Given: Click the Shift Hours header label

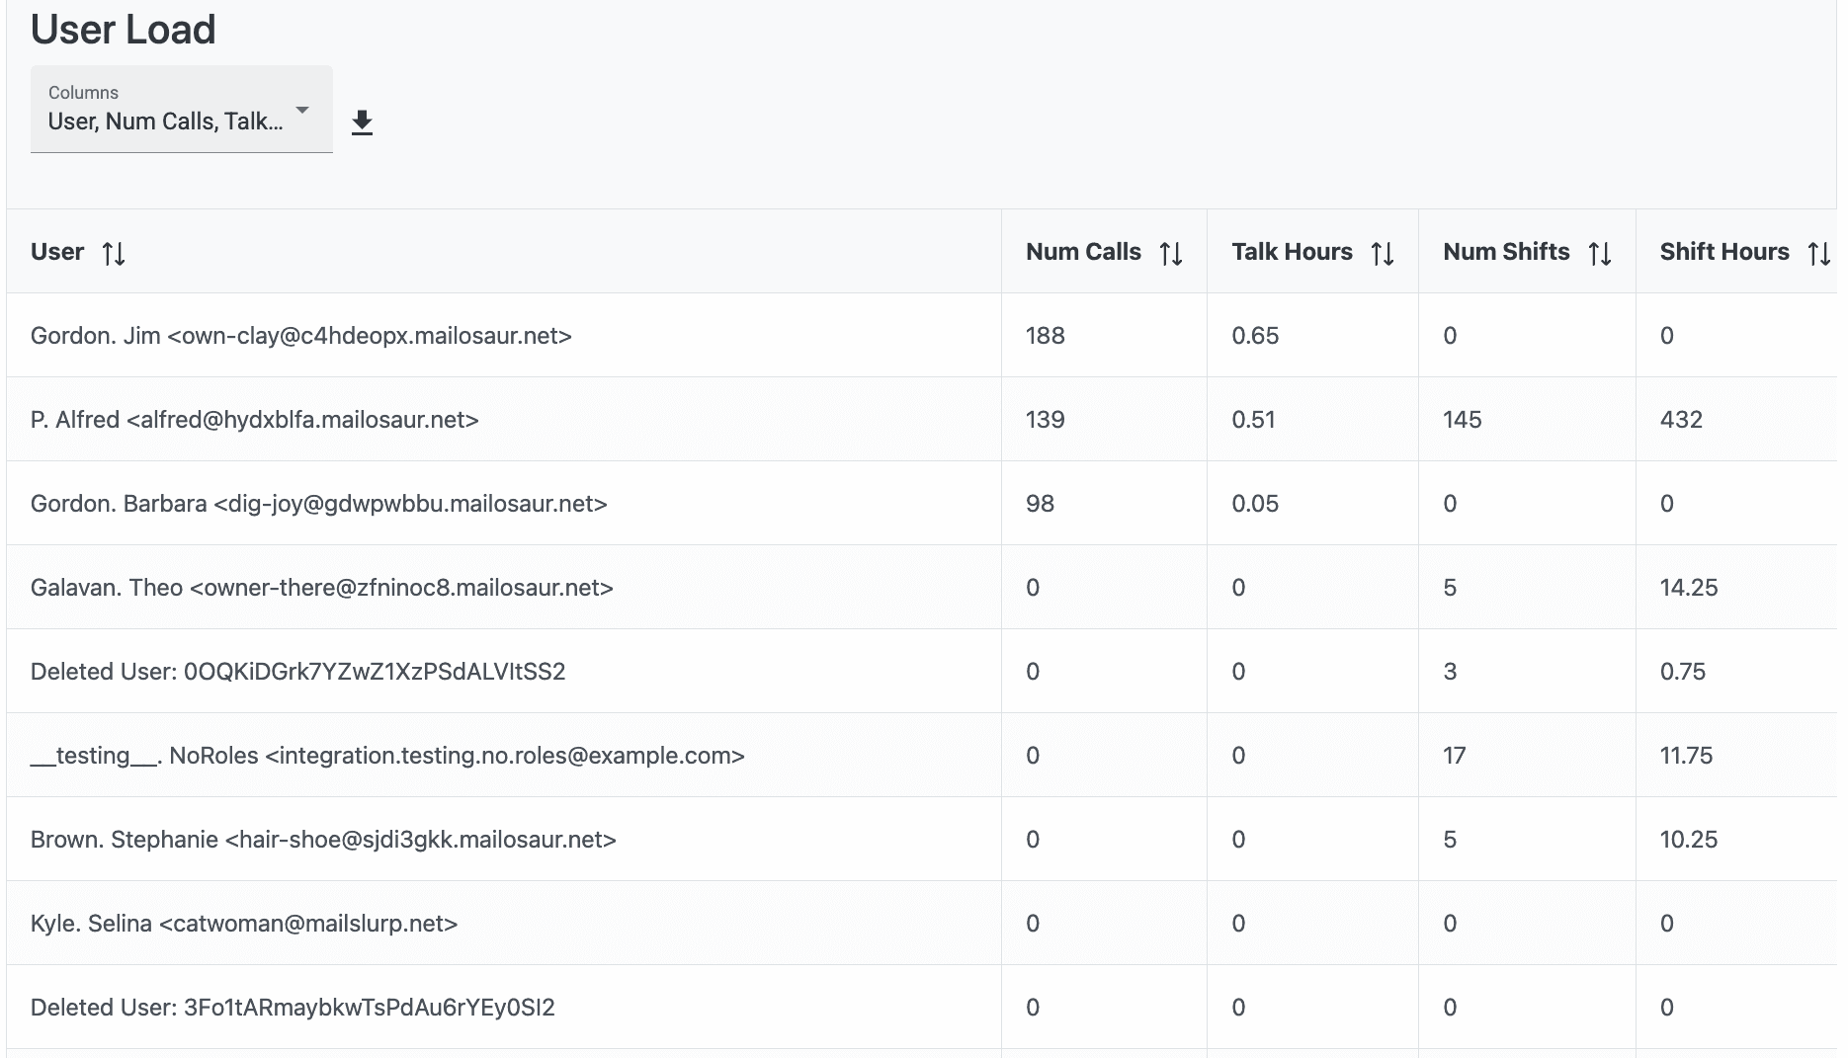Looking at the screenshot, I should coord(1724,252).
